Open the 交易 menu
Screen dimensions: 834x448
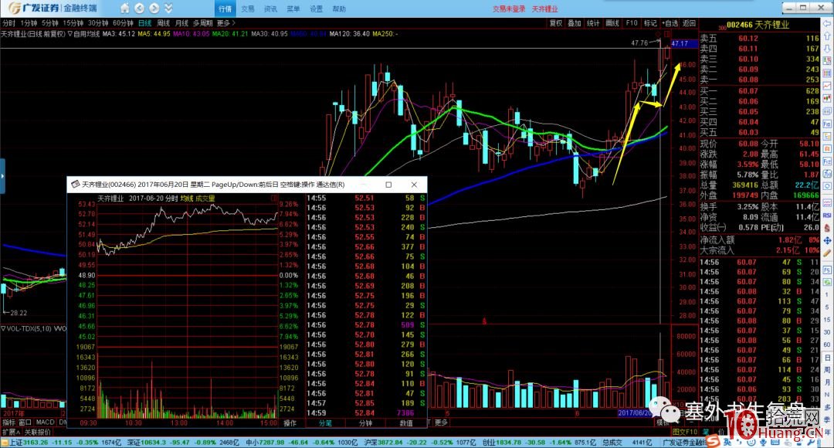click(x=248, y=9)
